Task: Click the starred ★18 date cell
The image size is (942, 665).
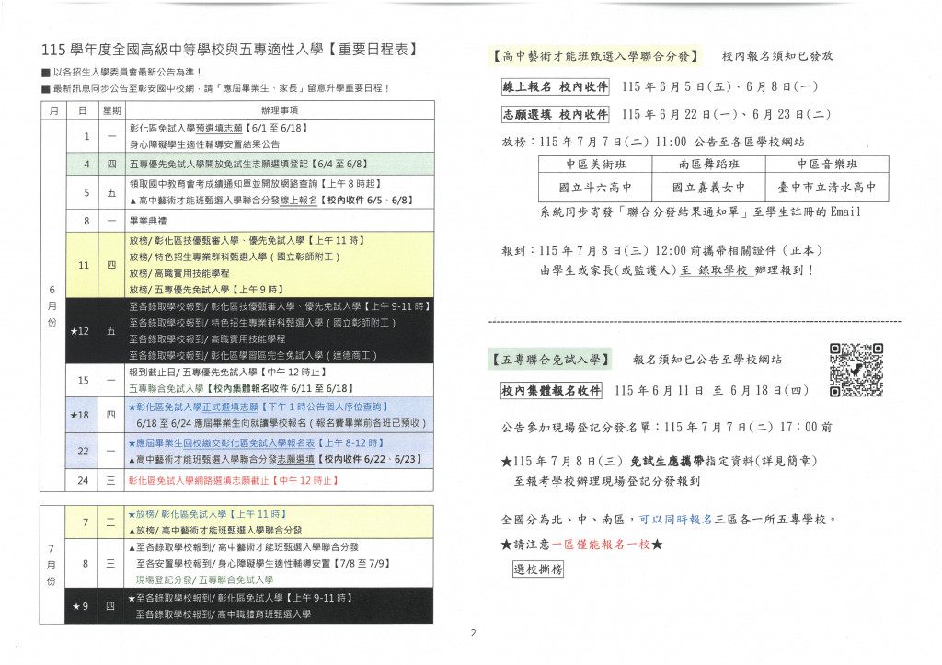Action: coord(81,415)
